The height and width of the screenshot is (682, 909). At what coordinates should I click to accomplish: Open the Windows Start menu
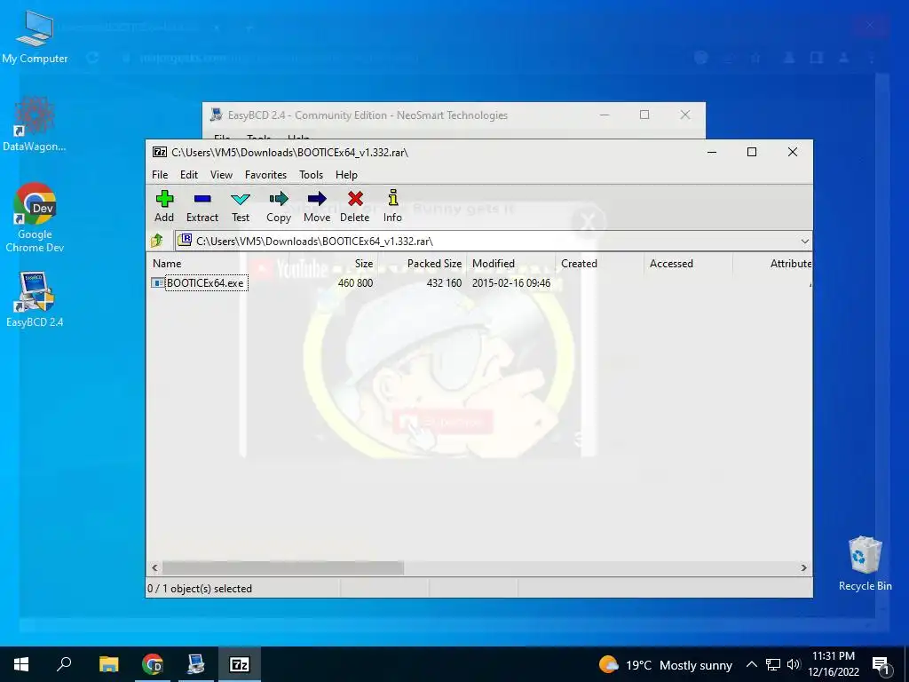point(21,664)
